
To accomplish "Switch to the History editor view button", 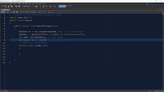I will (8, 12).
